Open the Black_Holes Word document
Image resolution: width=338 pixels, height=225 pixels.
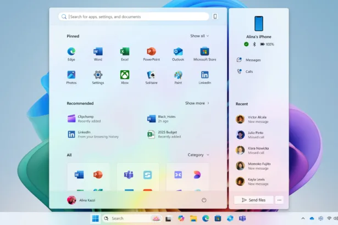pos(162,119)
